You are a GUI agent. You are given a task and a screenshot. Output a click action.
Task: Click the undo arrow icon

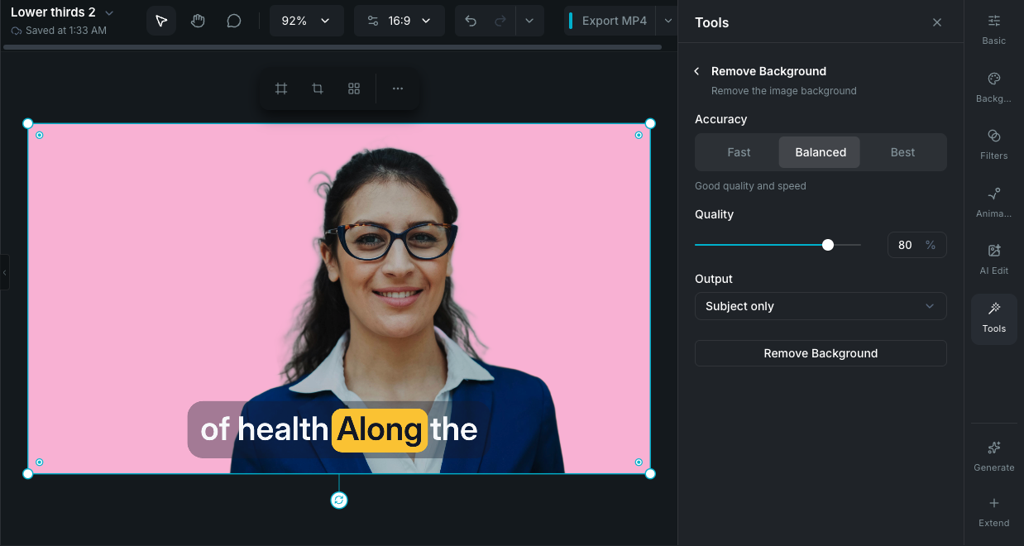click(471, 21)
